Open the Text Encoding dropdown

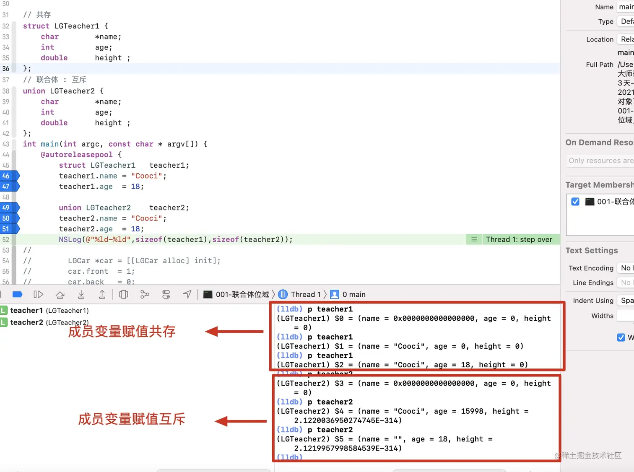tap(626, 268)
